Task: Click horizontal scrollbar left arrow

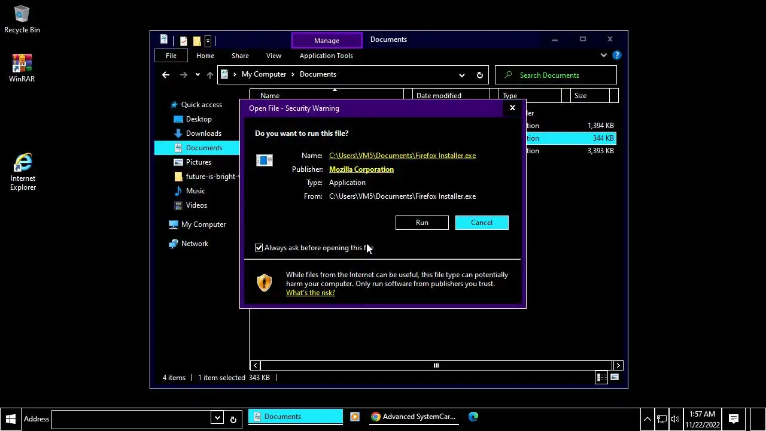Action: coord(256,365)
